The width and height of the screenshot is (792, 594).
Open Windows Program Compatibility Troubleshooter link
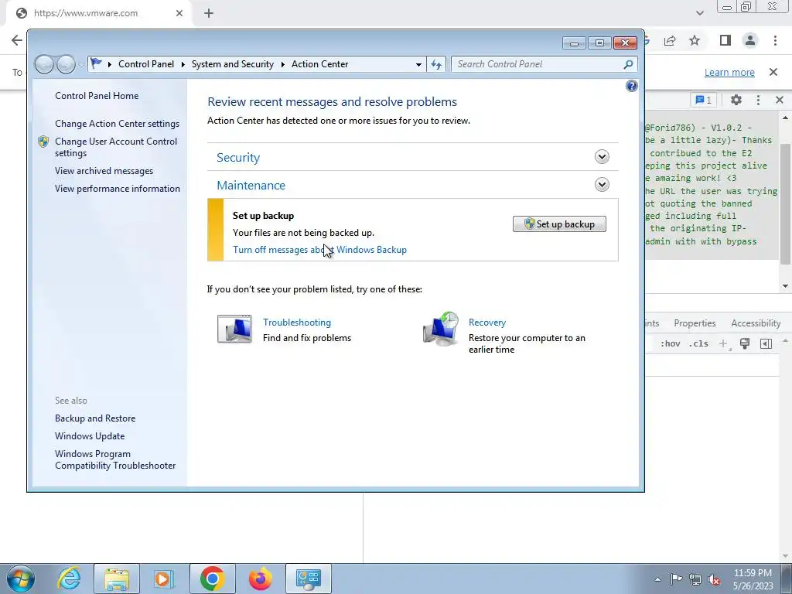[x=115, y=459]
